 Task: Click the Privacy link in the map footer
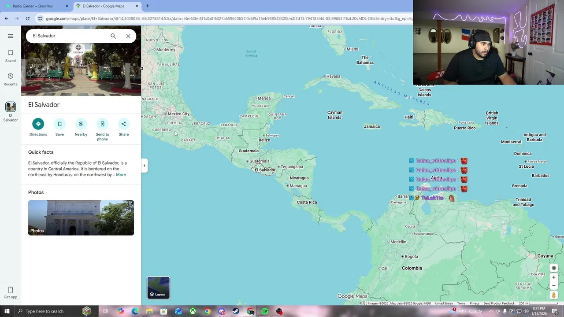[x=474, y=303]
